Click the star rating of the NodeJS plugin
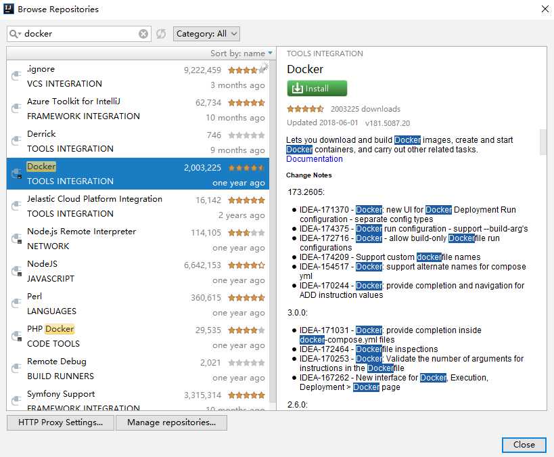The image size is (554, 457). (246, 265)
